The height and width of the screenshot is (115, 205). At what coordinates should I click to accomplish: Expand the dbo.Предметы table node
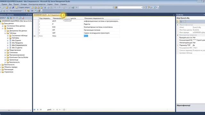[8, 43]
